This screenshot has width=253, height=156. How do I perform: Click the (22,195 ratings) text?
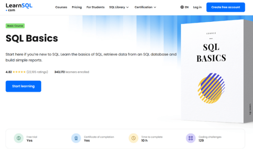click(x=37, y=72)
